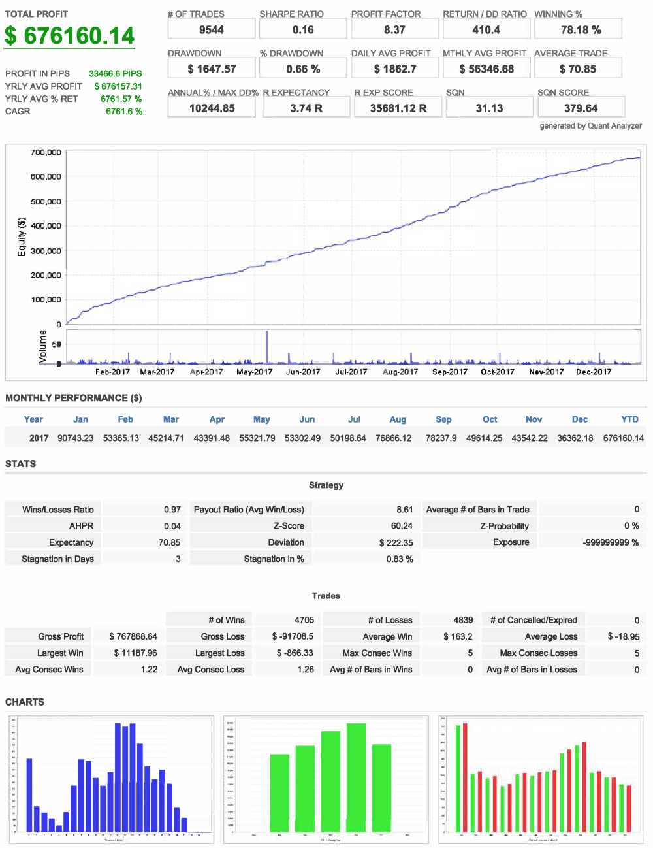Open the green P/L by weekday chart
The height and width of the screenshot is (848, 653).
pyautogui.click(x=326, y=779)
